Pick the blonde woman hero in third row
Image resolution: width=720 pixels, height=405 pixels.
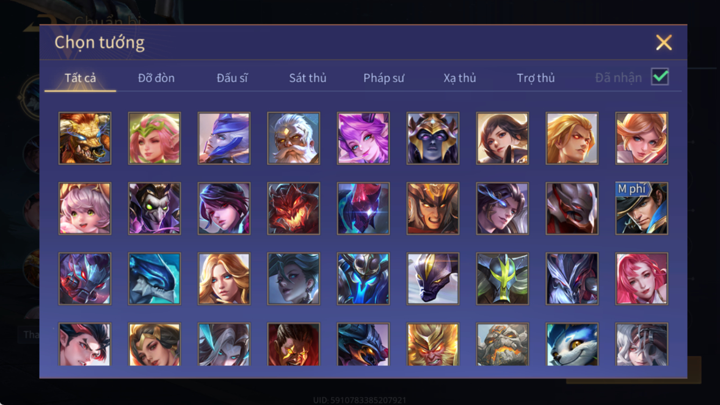pos(224,279)
